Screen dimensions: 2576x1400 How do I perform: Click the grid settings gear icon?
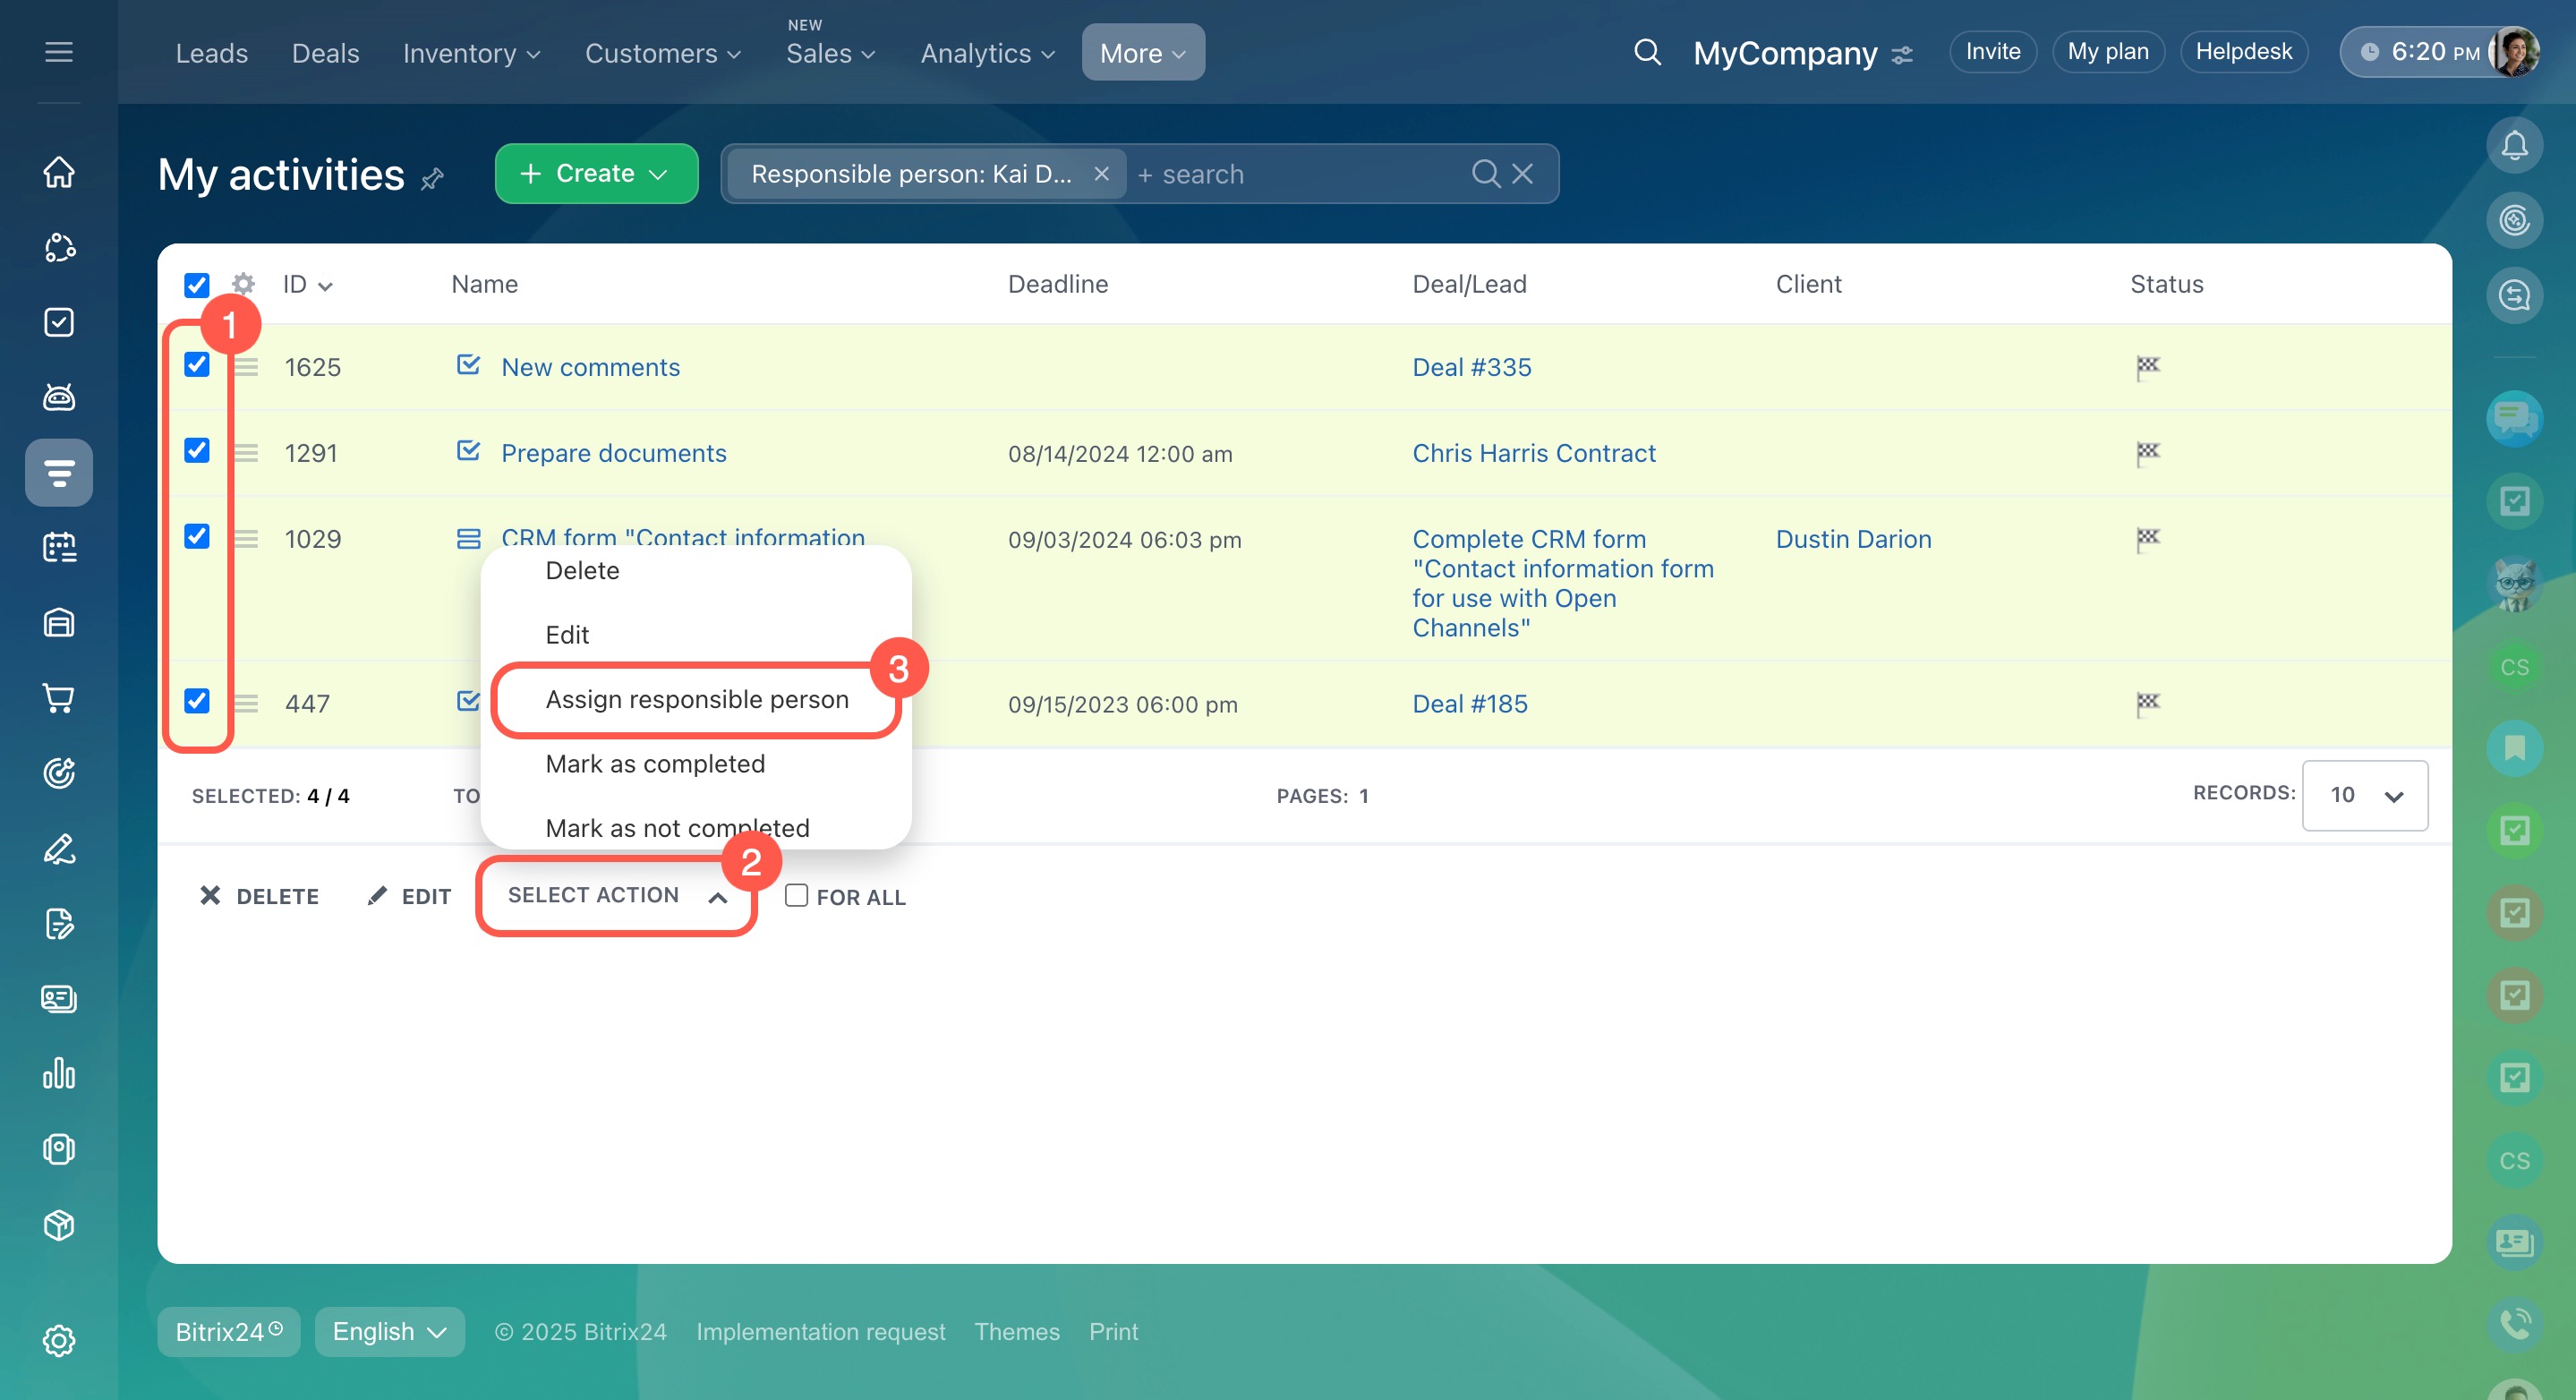click(x=243, y=284)
